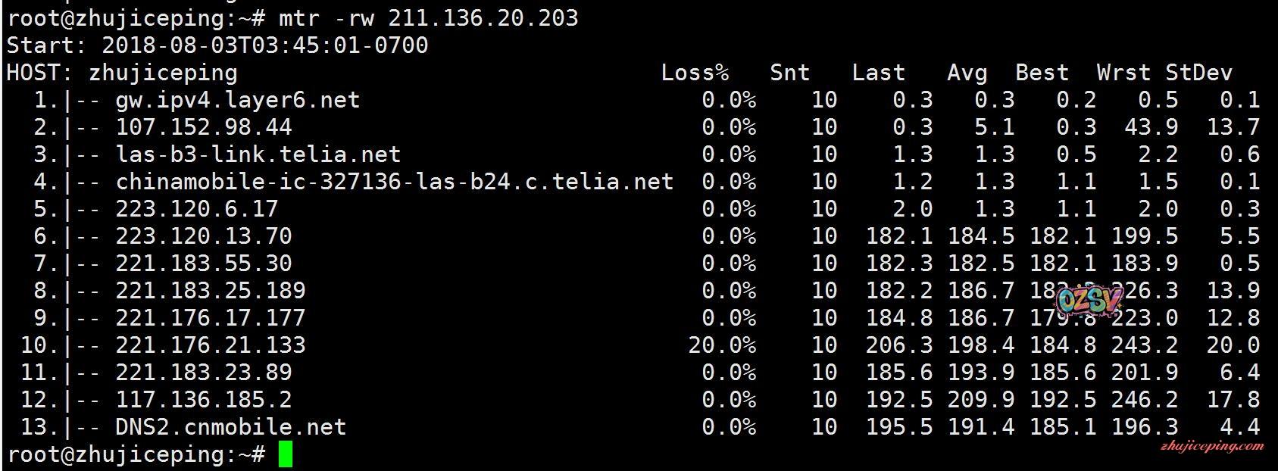Click the mtr command target 211.136.20.203
1278x471 pixels.
coord(483,17)
